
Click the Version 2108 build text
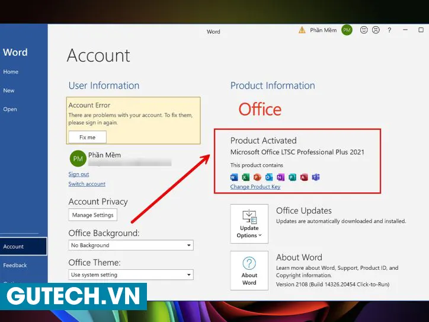click(332, 285)
